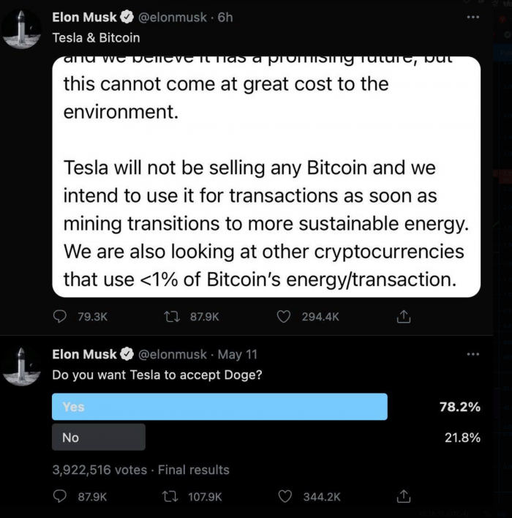View the 3,922,516 votes count
Screen dimensions: 512x518
tap(99, 470)
